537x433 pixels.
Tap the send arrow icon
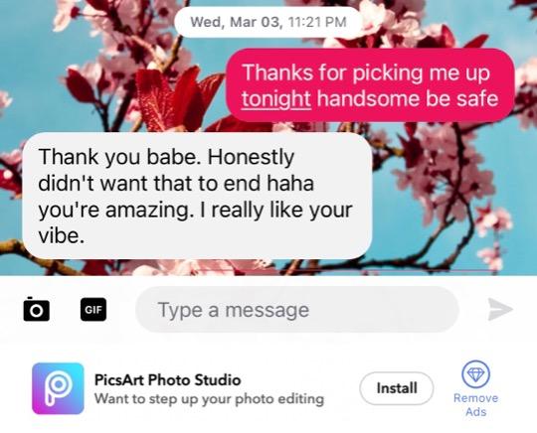(x=499, y=309)
